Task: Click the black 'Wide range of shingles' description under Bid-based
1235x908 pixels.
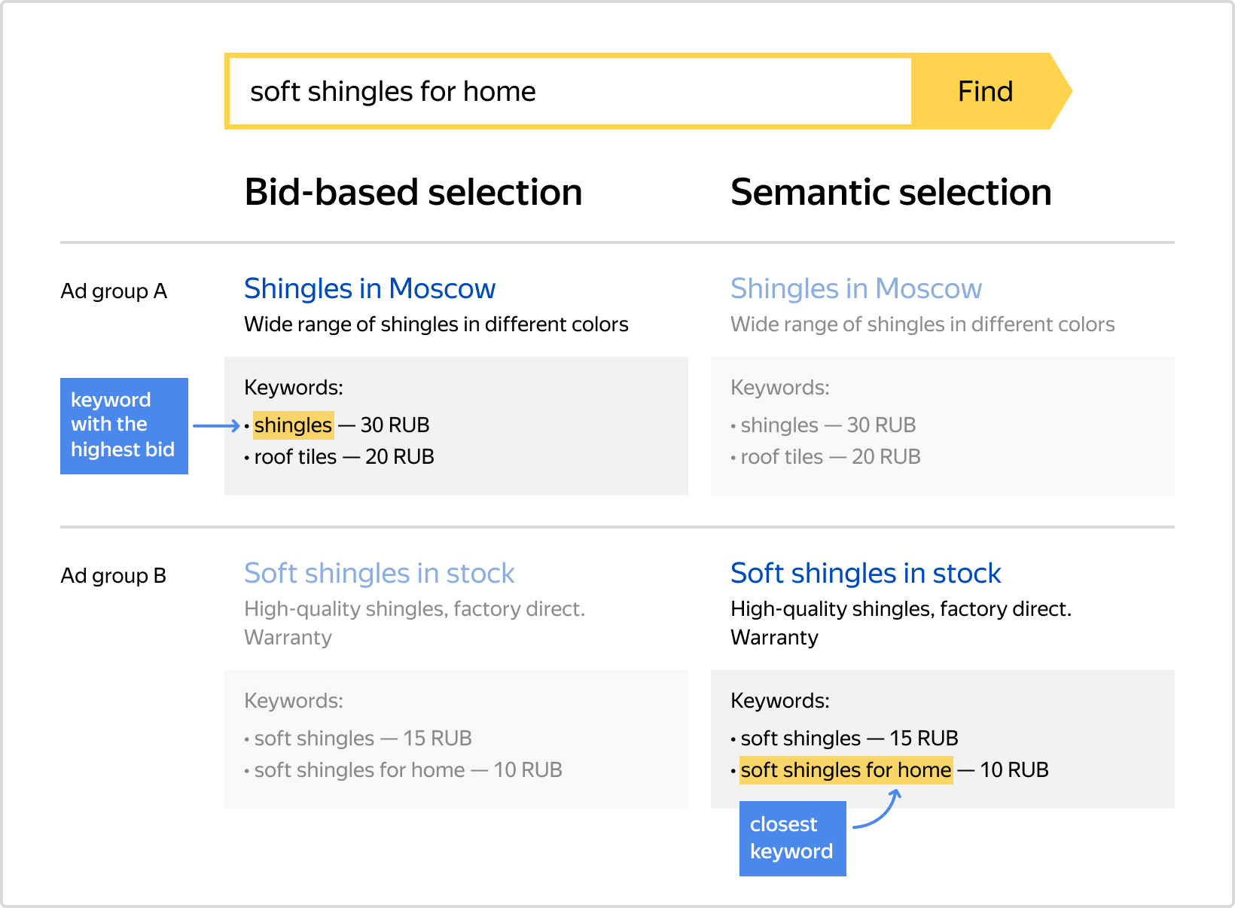Action: [x=436, y=325]
